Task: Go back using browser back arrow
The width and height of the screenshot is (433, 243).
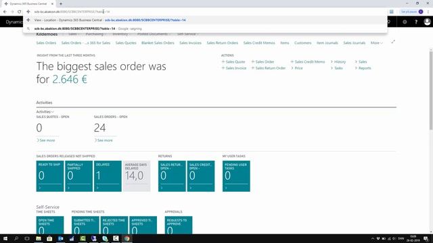Action: pyautogui.click(x=5, y=12)
